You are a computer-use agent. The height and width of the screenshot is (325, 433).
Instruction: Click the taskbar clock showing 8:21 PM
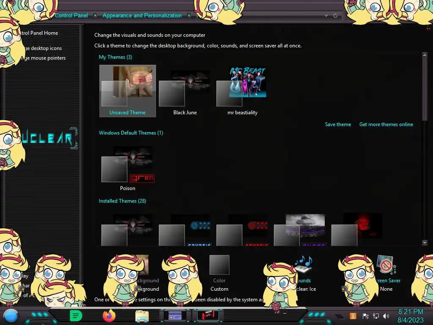tap(410, 312)
